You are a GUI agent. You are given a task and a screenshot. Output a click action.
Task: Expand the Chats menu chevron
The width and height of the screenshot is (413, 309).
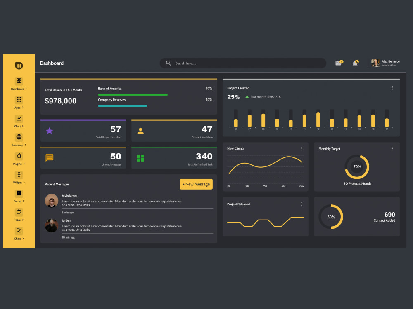tap(23, 239)
